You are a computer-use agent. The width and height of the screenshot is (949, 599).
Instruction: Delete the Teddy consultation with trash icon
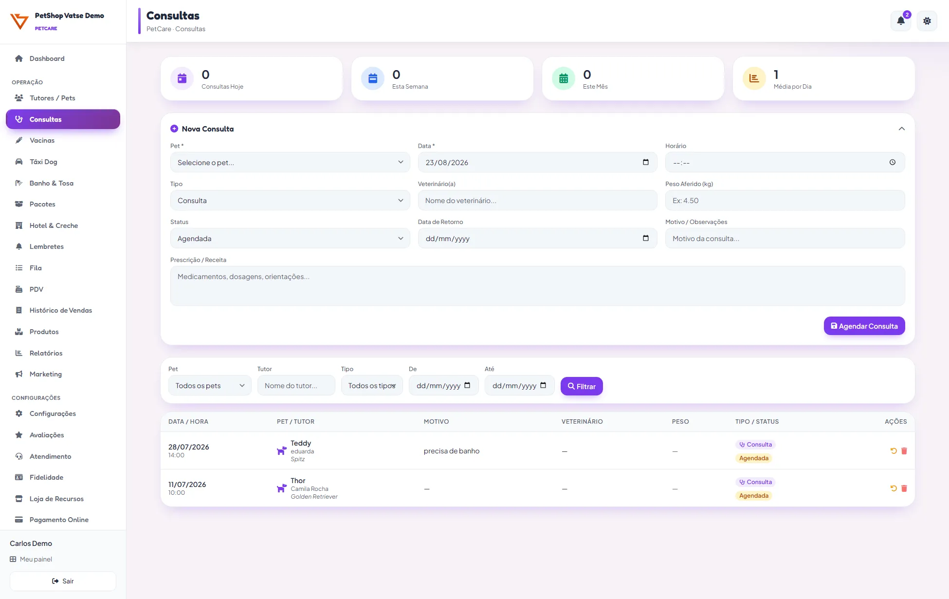point(904,451)
